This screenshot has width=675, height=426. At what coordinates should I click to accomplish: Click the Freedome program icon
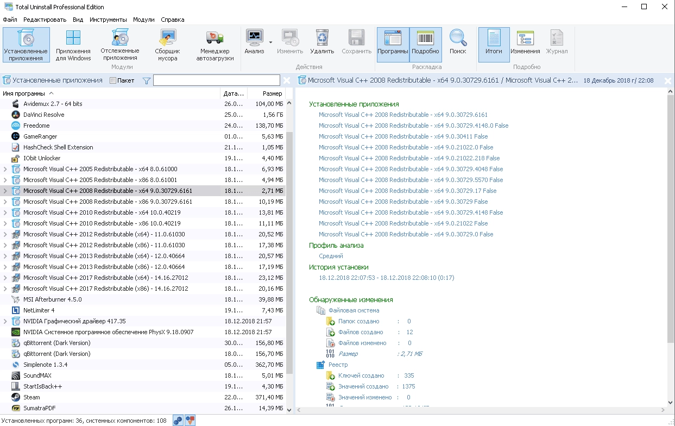coord(16,126)
